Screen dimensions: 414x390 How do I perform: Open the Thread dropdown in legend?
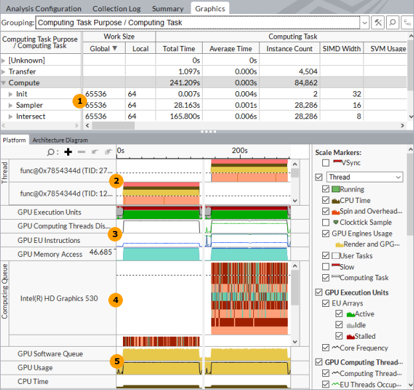click(398, 177)
